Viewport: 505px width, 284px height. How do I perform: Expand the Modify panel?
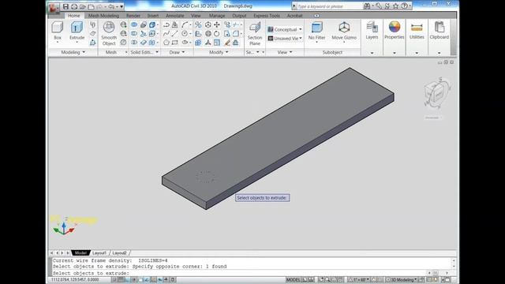[219, 52]
